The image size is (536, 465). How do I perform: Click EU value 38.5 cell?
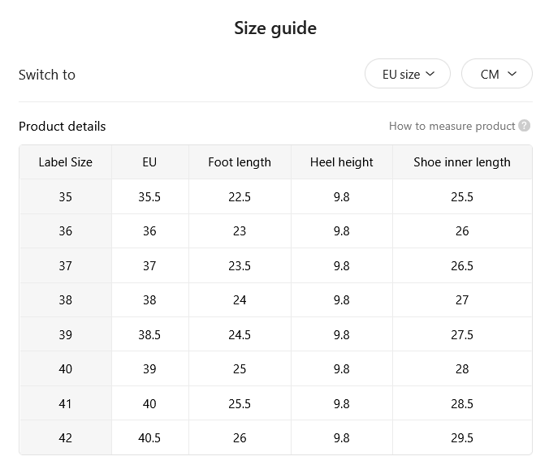(149, 334)
